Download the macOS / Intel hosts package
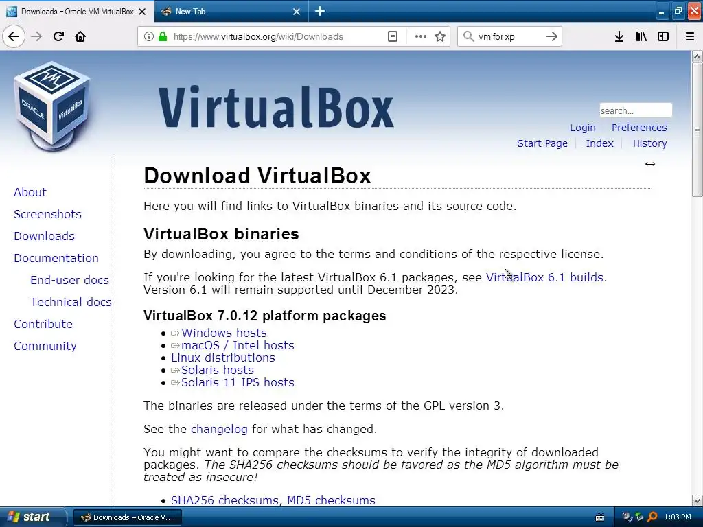The image size is (703, 527). 238,346
